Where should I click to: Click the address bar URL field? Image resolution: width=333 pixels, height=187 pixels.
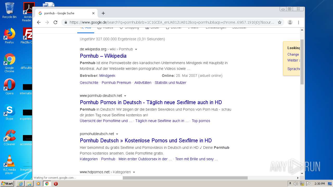coord(172,22)
